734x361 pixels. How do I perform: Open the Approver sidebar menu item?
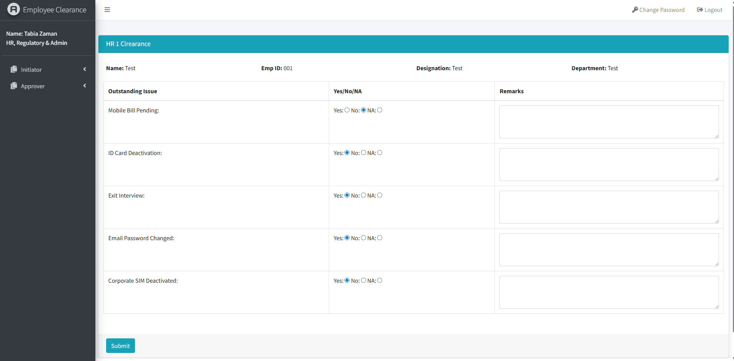[x=33, y=86]
